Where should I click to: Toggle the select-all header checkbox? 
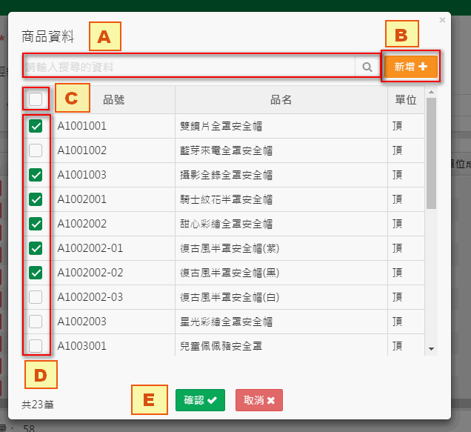pyautogui.click(x=36, y=99)
